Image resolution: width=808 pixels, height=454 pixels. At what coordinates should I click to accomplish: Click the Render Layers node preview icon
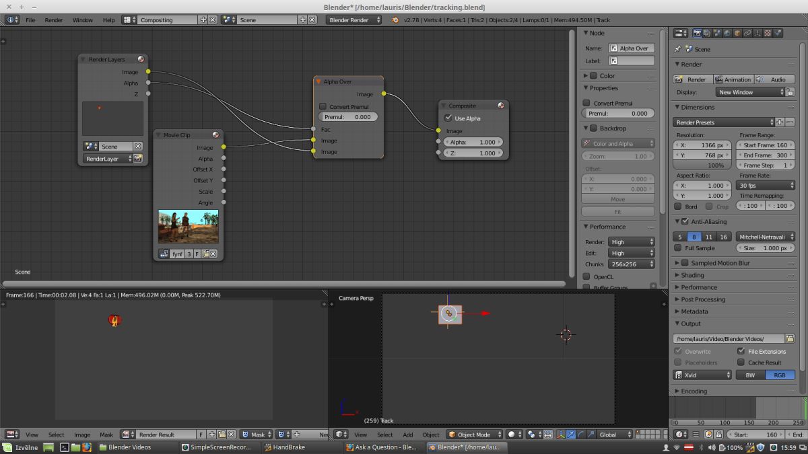(x=141, y=59)
